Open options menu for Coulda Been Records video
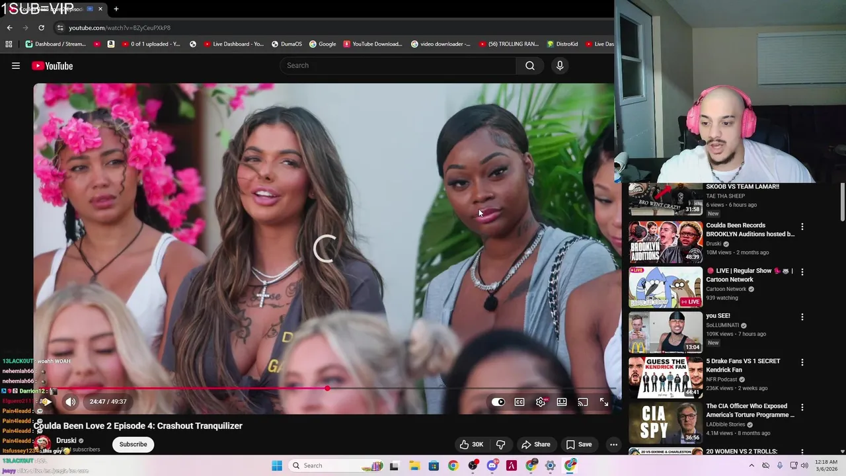This screenshot has height=476, width=846. pos(802,226)
